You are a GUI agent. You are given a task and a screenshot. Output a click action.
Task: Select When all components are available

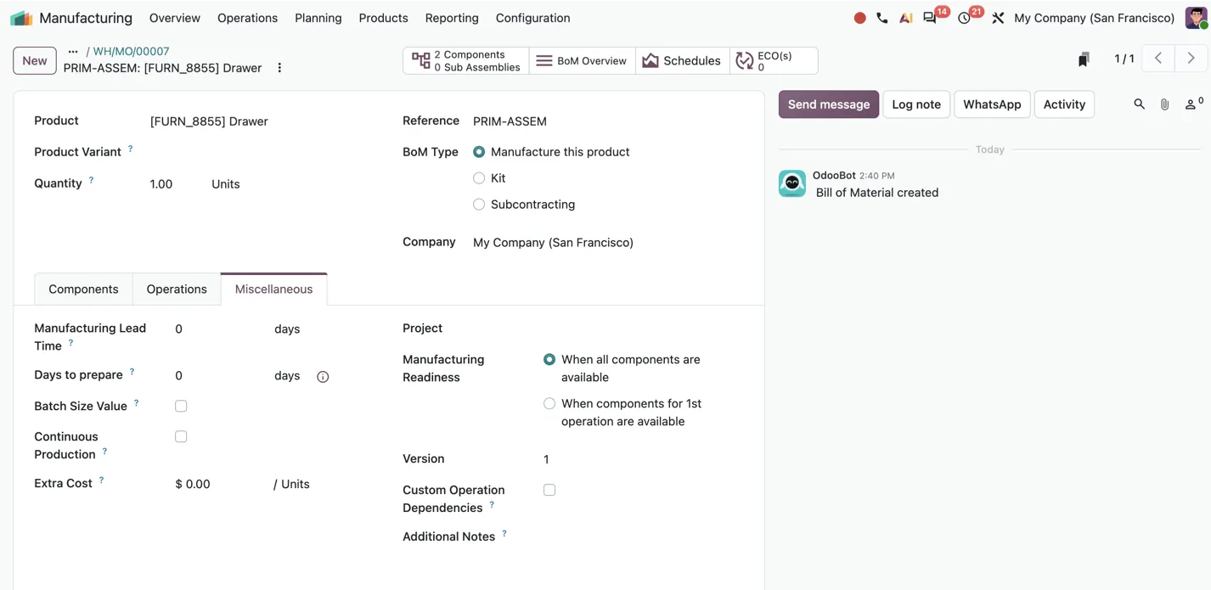549,360
